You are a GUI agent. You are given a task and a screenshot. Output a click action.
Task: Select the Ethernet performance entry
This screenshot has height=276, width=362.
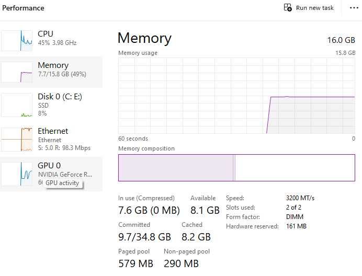53,131
